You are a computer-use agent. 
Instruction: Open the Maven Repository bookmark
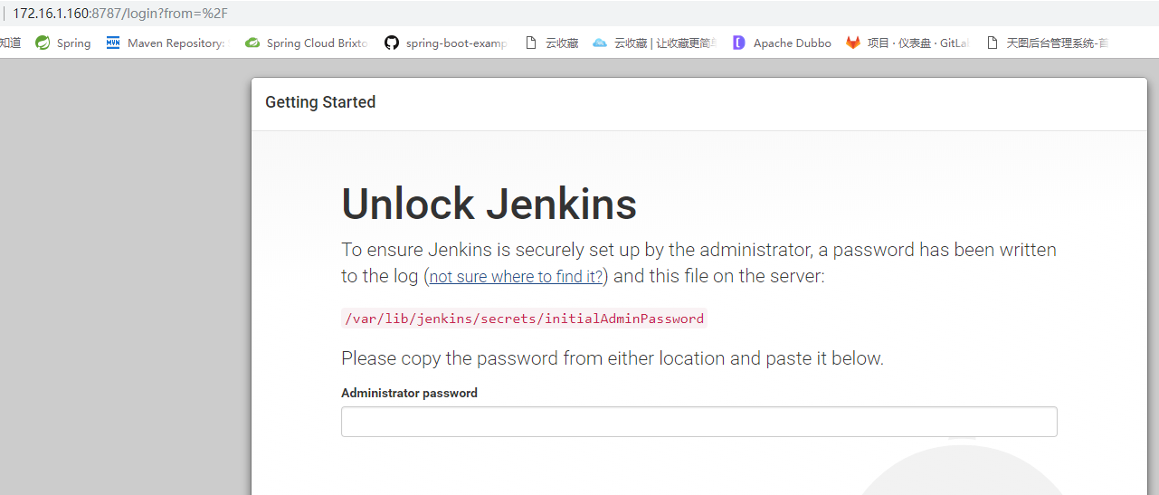click(x=168, y=43)
